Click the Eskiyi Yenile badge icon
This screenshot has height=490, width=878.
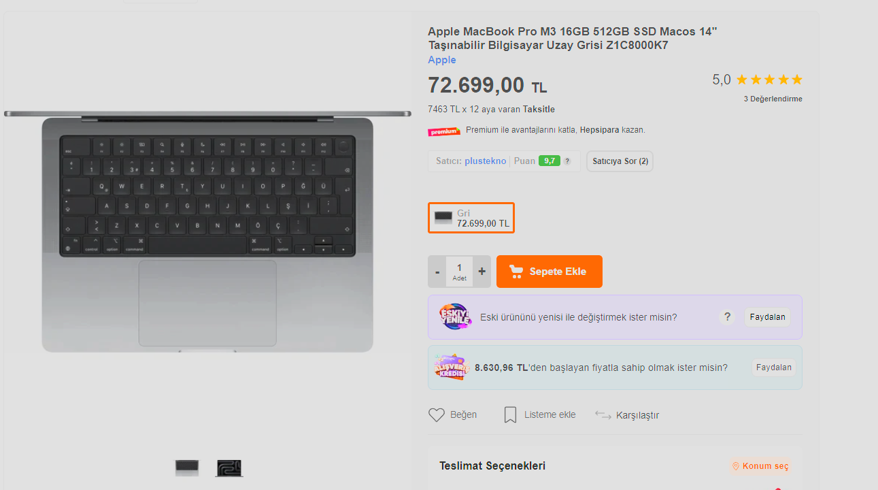coord(455,316)
